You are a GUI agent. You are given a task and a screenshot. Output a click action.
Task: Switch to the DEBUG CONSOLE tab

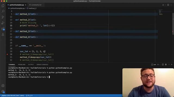pyautogui.click(x=42, y=65)
